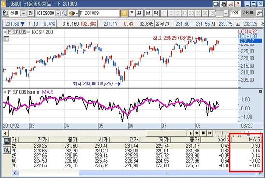Select daily period button 일
Viewport: 265px width, 178px height.
coord(124,13)
